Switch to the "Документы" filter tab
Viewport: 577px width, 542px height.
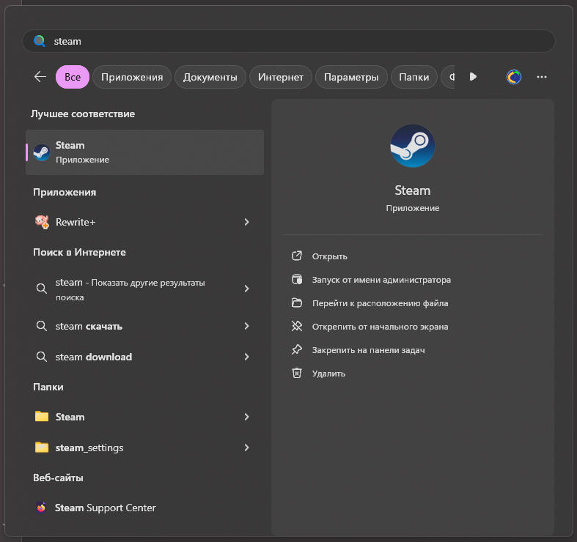tap(210, 77)
